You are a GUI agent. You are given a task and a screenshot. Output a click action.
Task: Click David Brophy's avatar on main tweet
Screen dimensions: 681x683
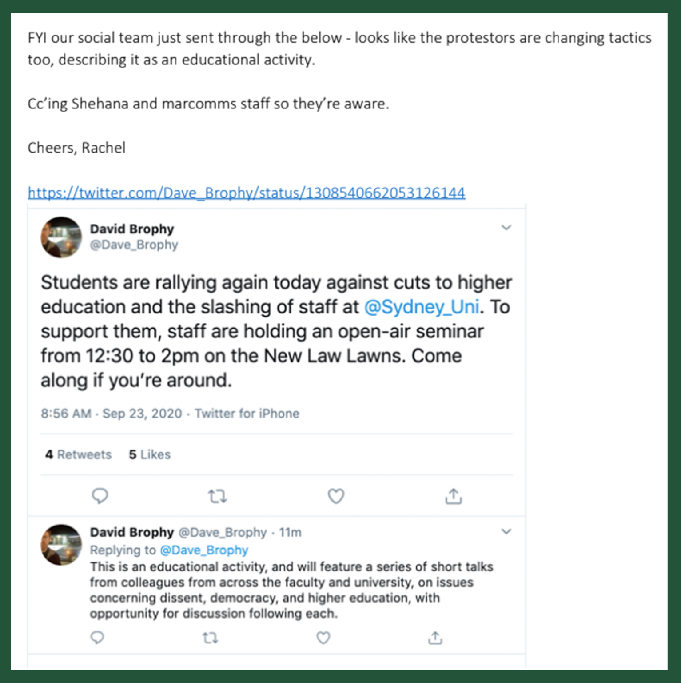tap(61, 237)
